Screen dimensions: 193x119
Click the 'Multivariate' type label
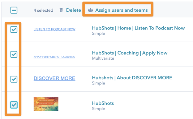(103, 58)
